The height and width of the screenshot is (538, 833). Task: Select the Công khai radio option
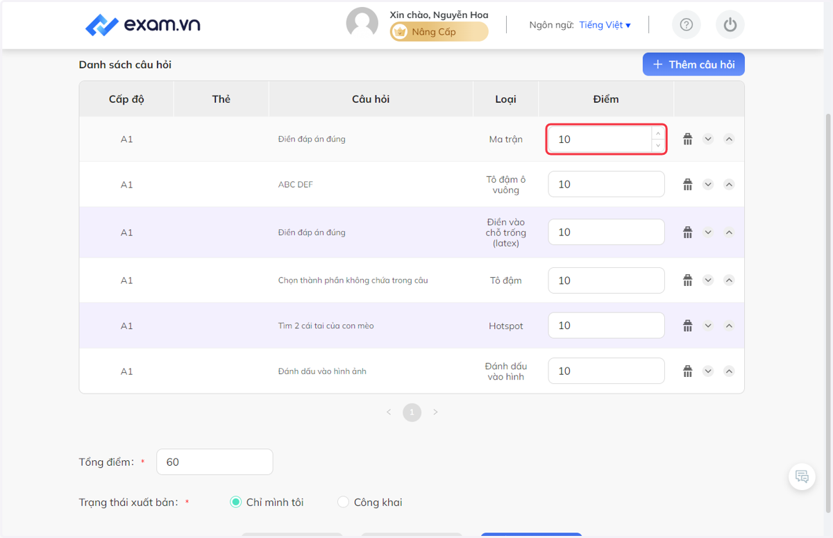[x=343, y=502]
